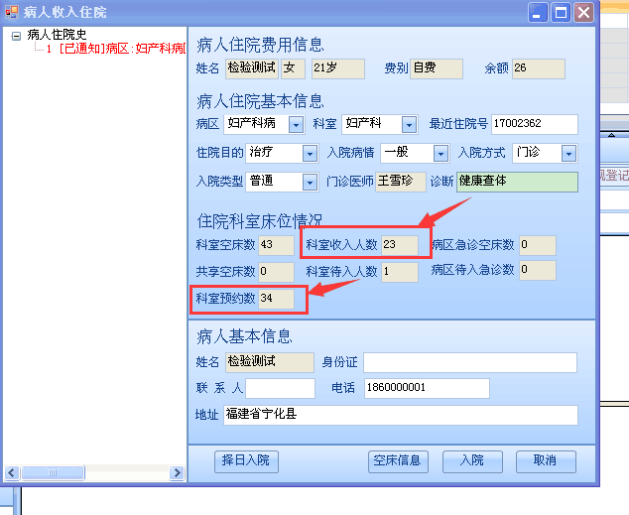Screen dimensions: 629x515
Task: Click the 病人收入住院 window title icon
Action: tap(12, 12)
